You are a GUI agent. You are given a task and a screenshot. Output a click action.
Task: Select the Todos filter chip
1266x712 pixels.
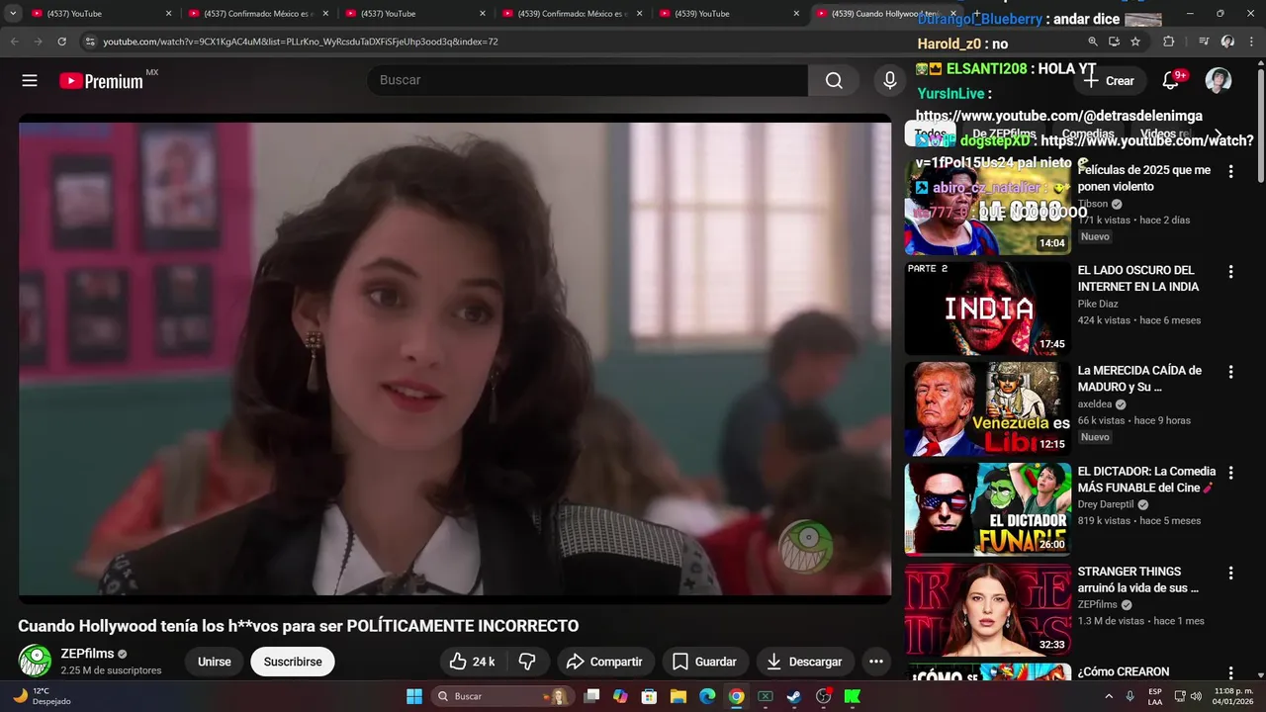point(930,133)
